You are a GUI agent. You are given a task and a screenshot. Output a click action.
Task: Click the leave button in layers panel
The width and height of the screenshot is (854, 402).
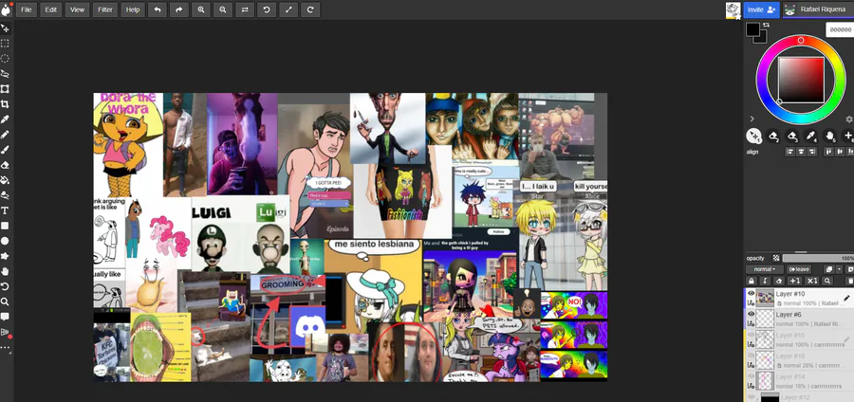pyautogui.click(x=799, y=269)
